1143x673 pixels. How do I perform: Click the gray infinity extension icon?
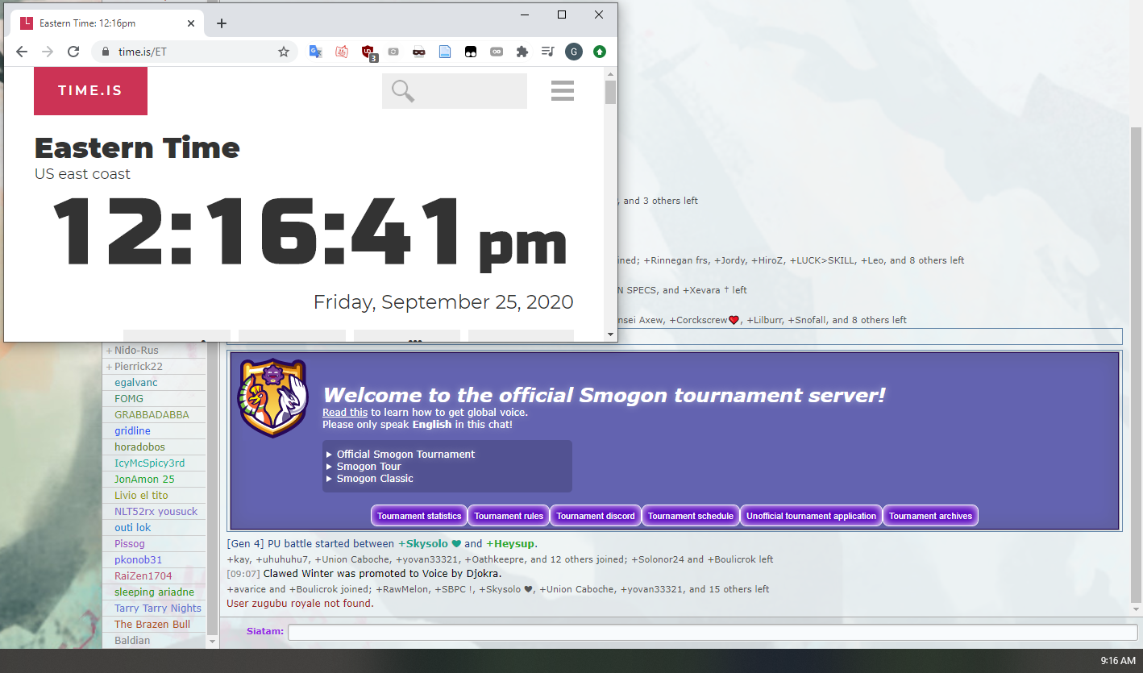pos(497,52)
